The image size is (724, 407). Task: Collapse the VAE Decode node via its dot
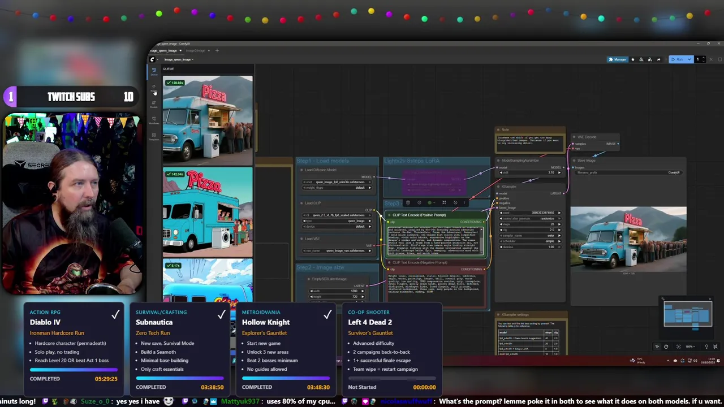(x=574, y=137)
